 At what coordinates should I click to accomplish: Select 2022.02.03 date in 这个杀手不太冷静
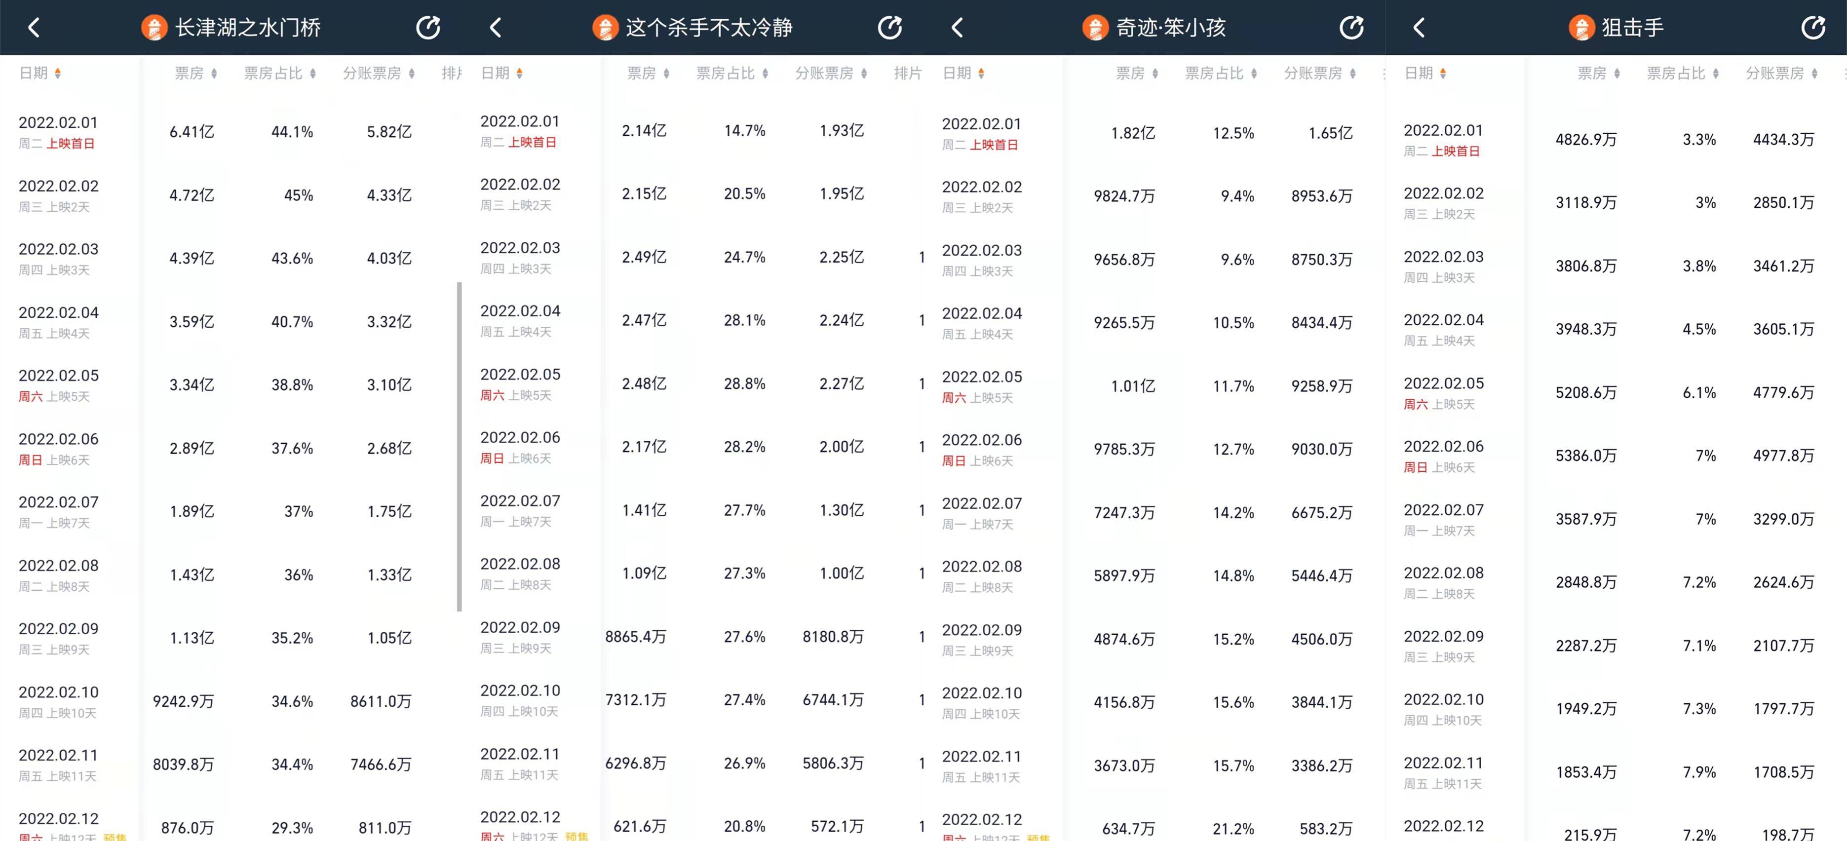(x=521, y=248)
